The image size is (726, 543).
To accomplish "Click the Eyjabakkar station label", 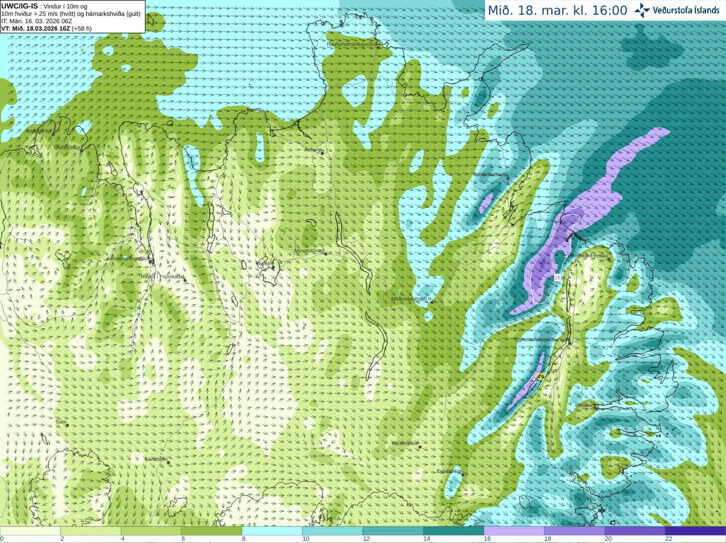I will (449, 472).
